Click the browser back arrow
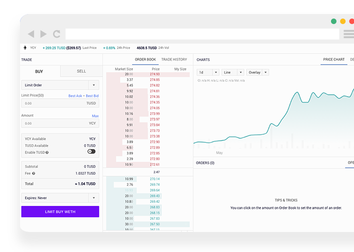The image size is (354, 252). (31, 34)
